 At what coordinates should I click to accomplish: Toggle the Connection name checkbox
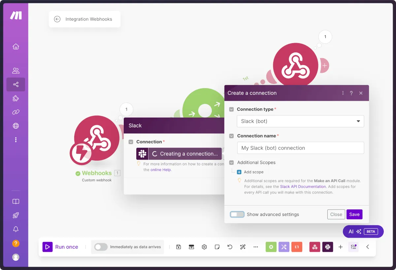(232, 136)
